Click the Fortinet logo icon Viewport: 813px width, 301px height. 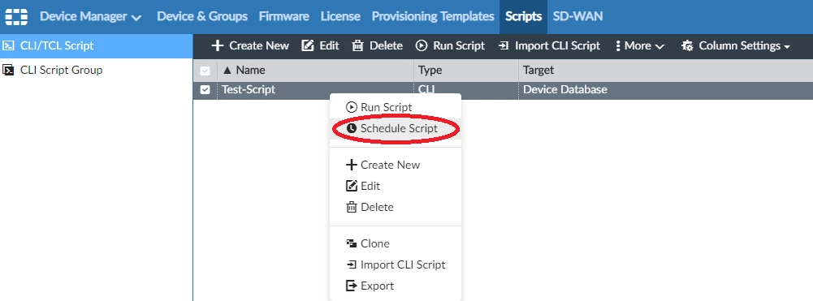(x=16, y=16)
